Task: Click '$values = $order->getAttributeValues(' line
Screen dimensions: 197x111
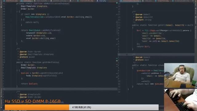Action: pyautogui.click(x=42, y=73)
